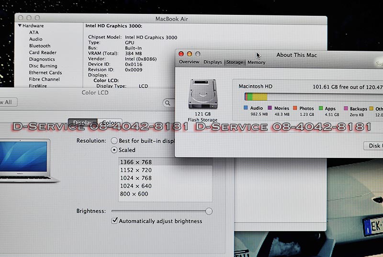Select Audio in the Hardware list
Viewport: 383px width, 257px height.
tap(35, 39)
